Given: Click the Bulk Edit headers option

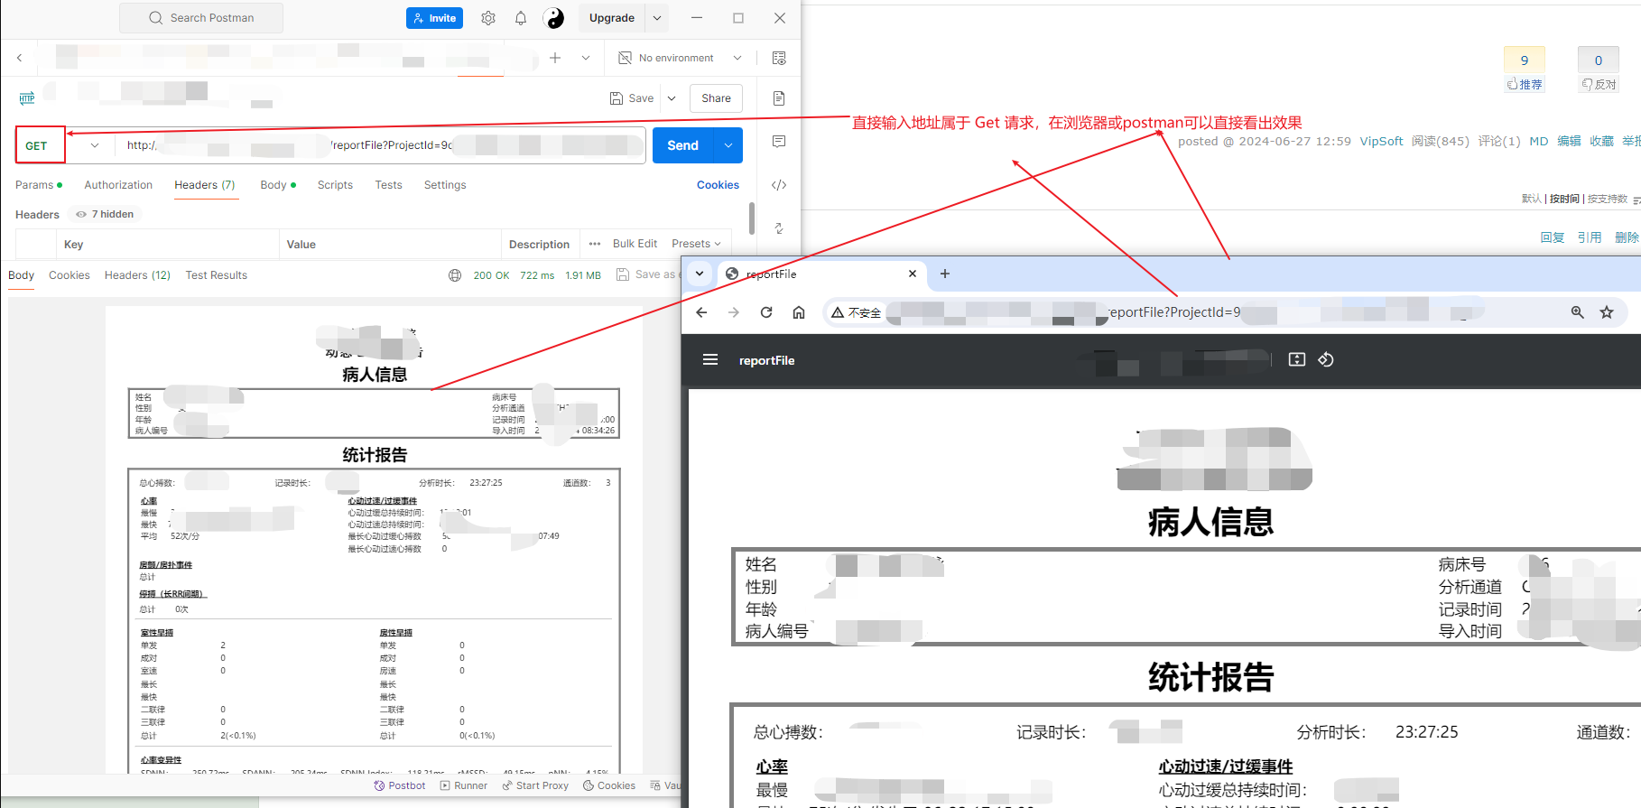Looking at the screenshot, I should 635,244.
